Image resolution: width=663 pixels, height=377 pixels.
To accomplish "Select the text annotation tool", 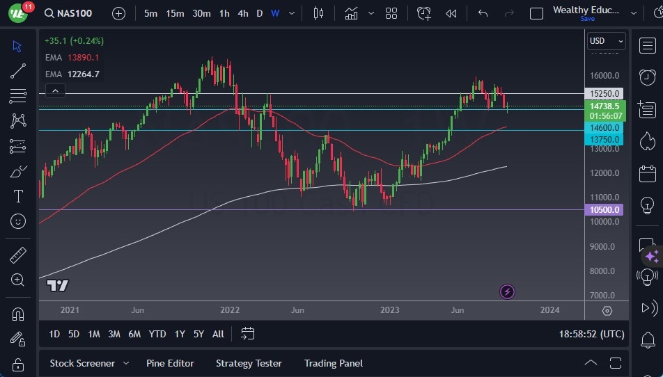I will pyautogui.click(x=18, y=196).
